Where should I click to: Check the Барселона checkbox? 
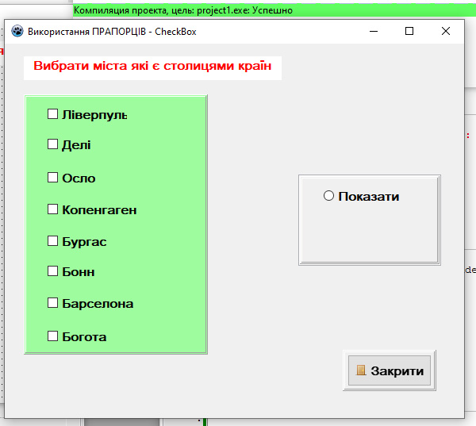(x=53, y=303)
